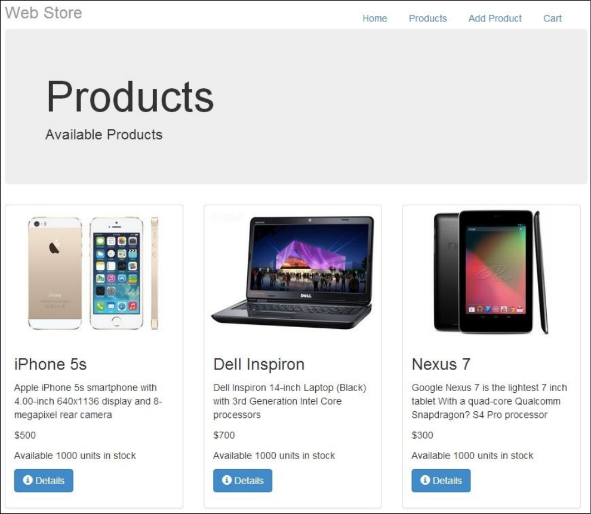
Task: Open Details for the Dell Inspiron
Action: tap(243, 481)
